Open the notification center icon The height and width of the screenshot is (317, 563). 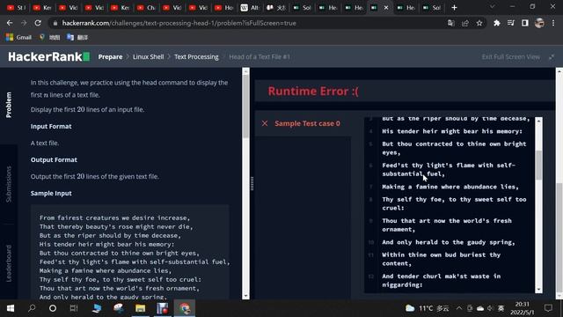click(x=548, y=308)
